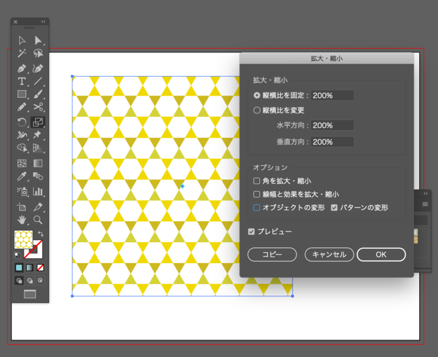Click the コピー button
The height and width of the screenshot is (357, 438).
272,255
